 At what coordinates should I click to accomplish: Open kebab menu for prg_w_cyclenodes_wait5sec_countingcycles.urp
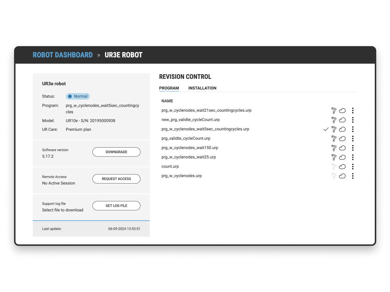(x=353, y=129)
